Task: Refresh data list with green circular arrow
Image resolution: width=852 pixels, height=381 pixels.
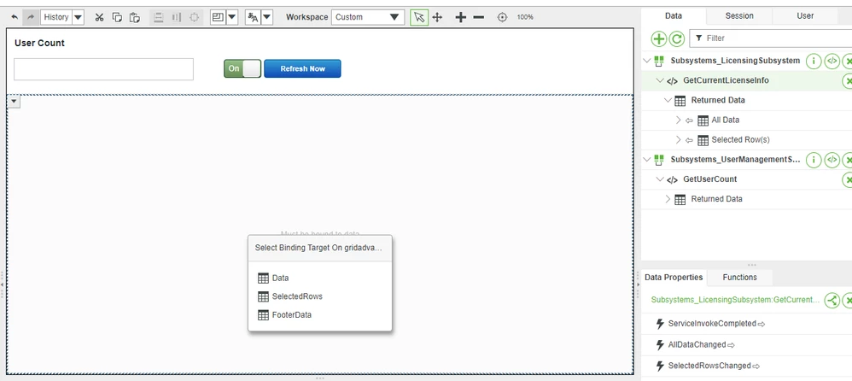Action: click(676, 38)
